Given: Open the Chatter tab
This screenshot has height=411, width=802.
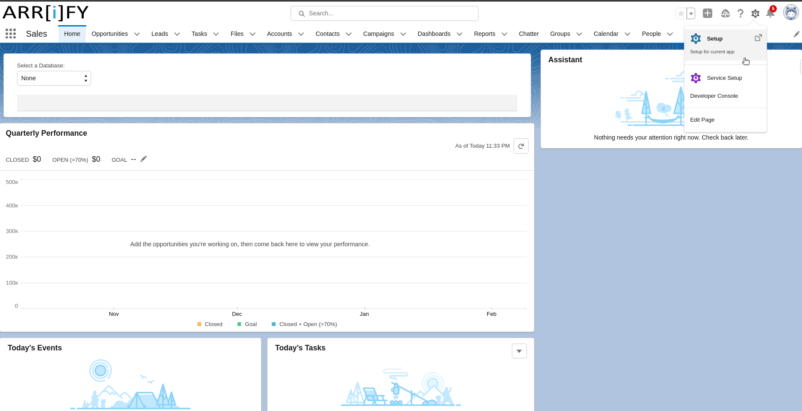Looking at the screenshot, I should point(529,34).
